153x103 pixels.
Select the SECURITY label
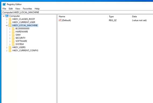click(20, 38)
